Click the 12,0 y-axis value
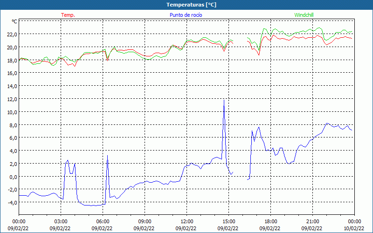The height and width of the screenshot is (233, 373). 13,99
